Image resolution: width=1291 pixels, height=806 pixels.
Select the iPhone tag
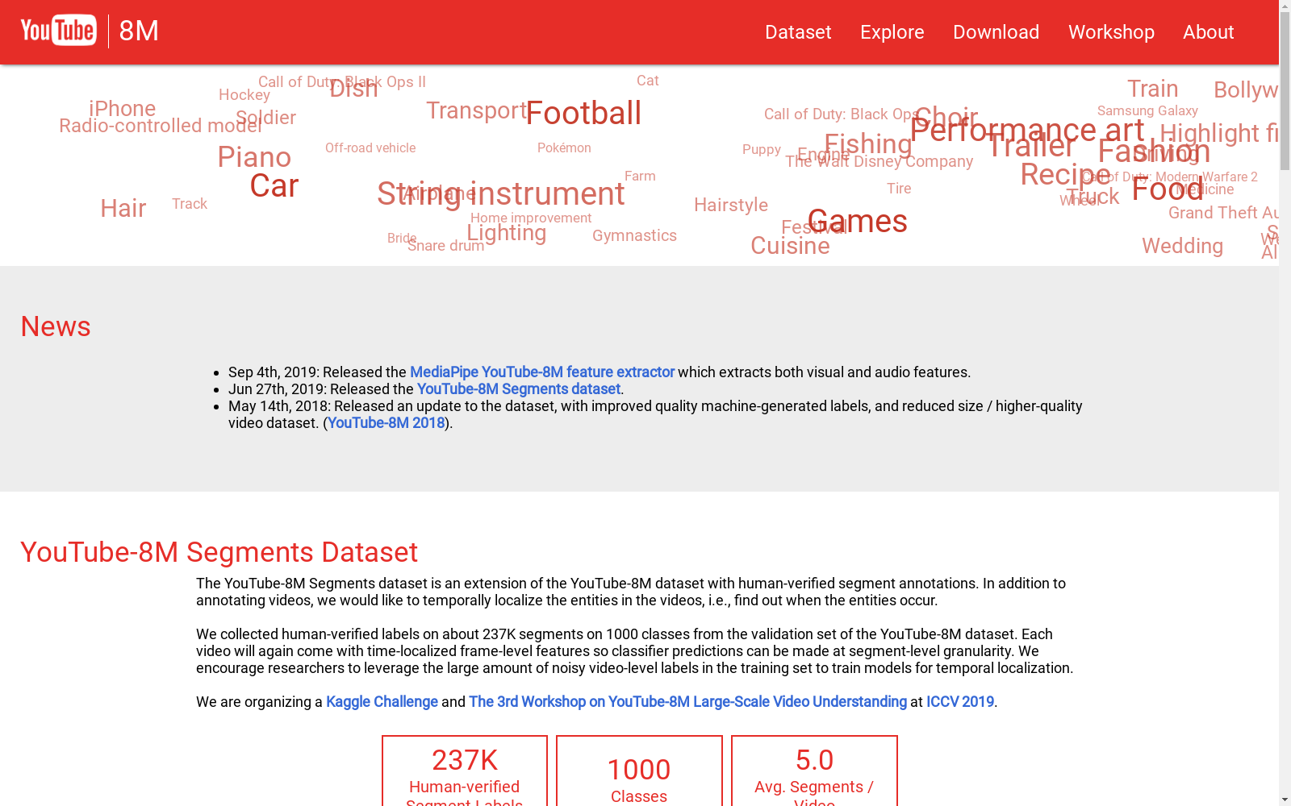[x=123, y=109]
